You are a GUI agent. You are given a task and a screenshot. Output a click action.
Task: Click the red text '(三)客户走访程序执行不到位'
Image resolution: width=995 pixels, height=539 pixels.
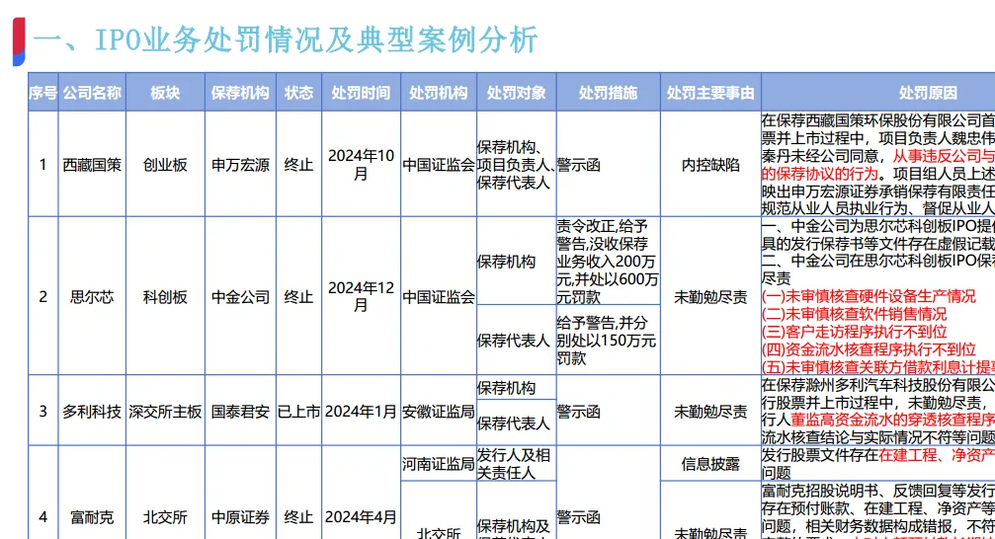tap(854, 332)
